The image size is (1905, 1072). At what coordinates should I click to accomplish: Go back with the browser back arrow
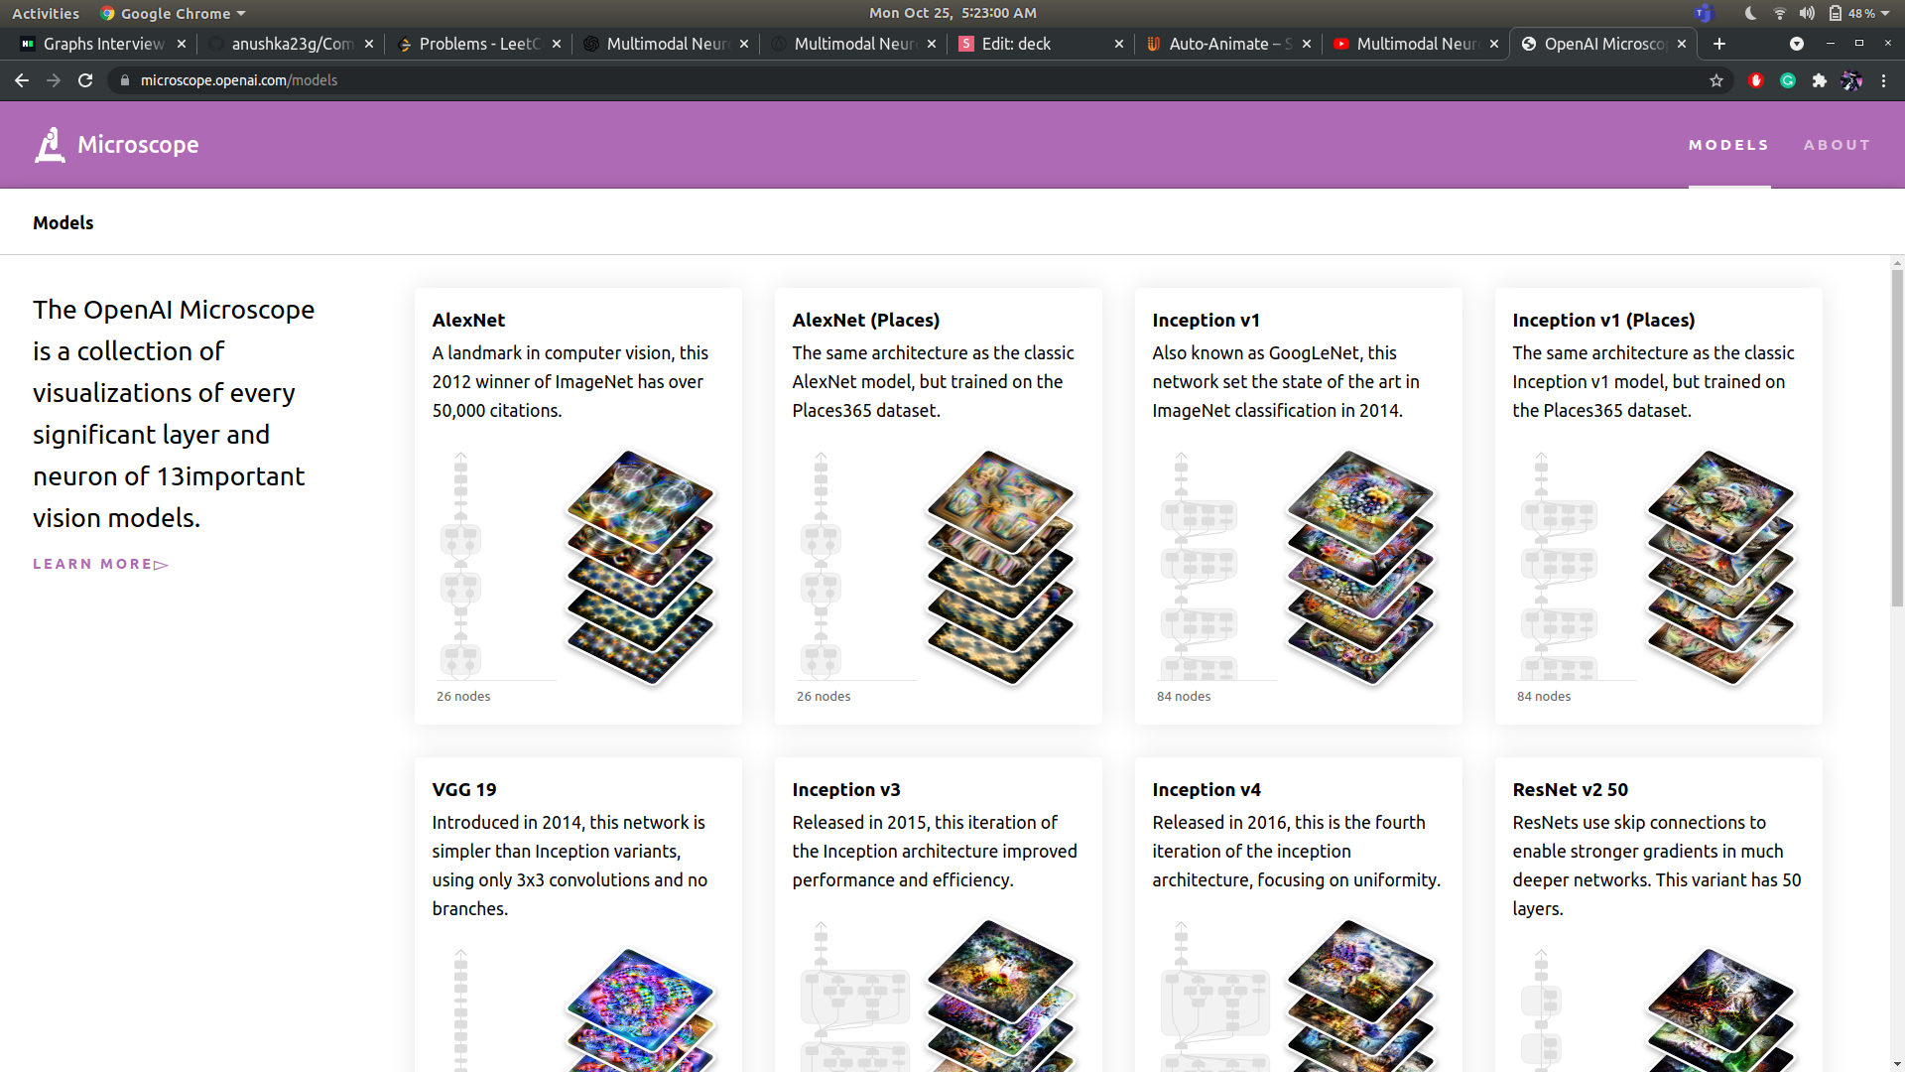[22, 80]
